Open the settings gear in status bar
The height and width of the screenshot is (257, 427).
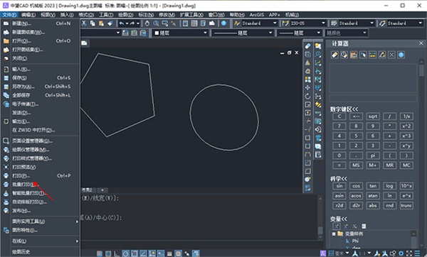click(x=401, y=253)
